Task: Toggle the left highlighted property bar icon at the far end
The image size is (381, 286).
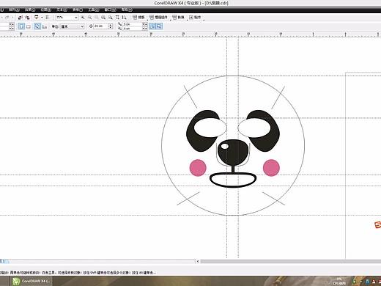Action: tap(152, 26)
